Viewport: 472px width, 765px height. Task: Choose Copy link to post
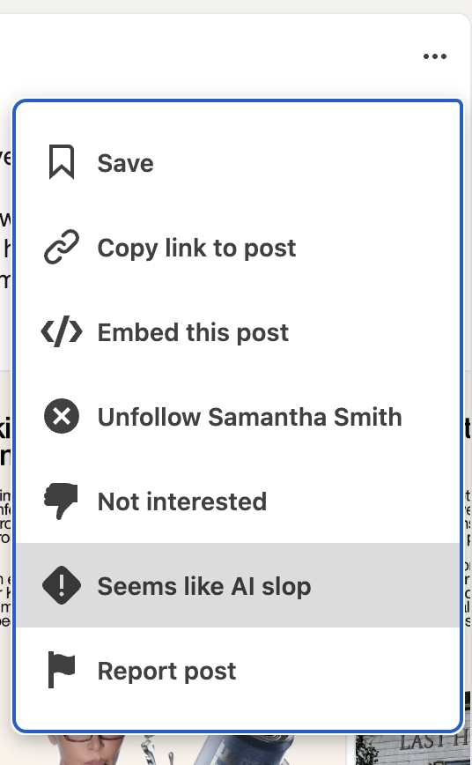click(238, 248)
